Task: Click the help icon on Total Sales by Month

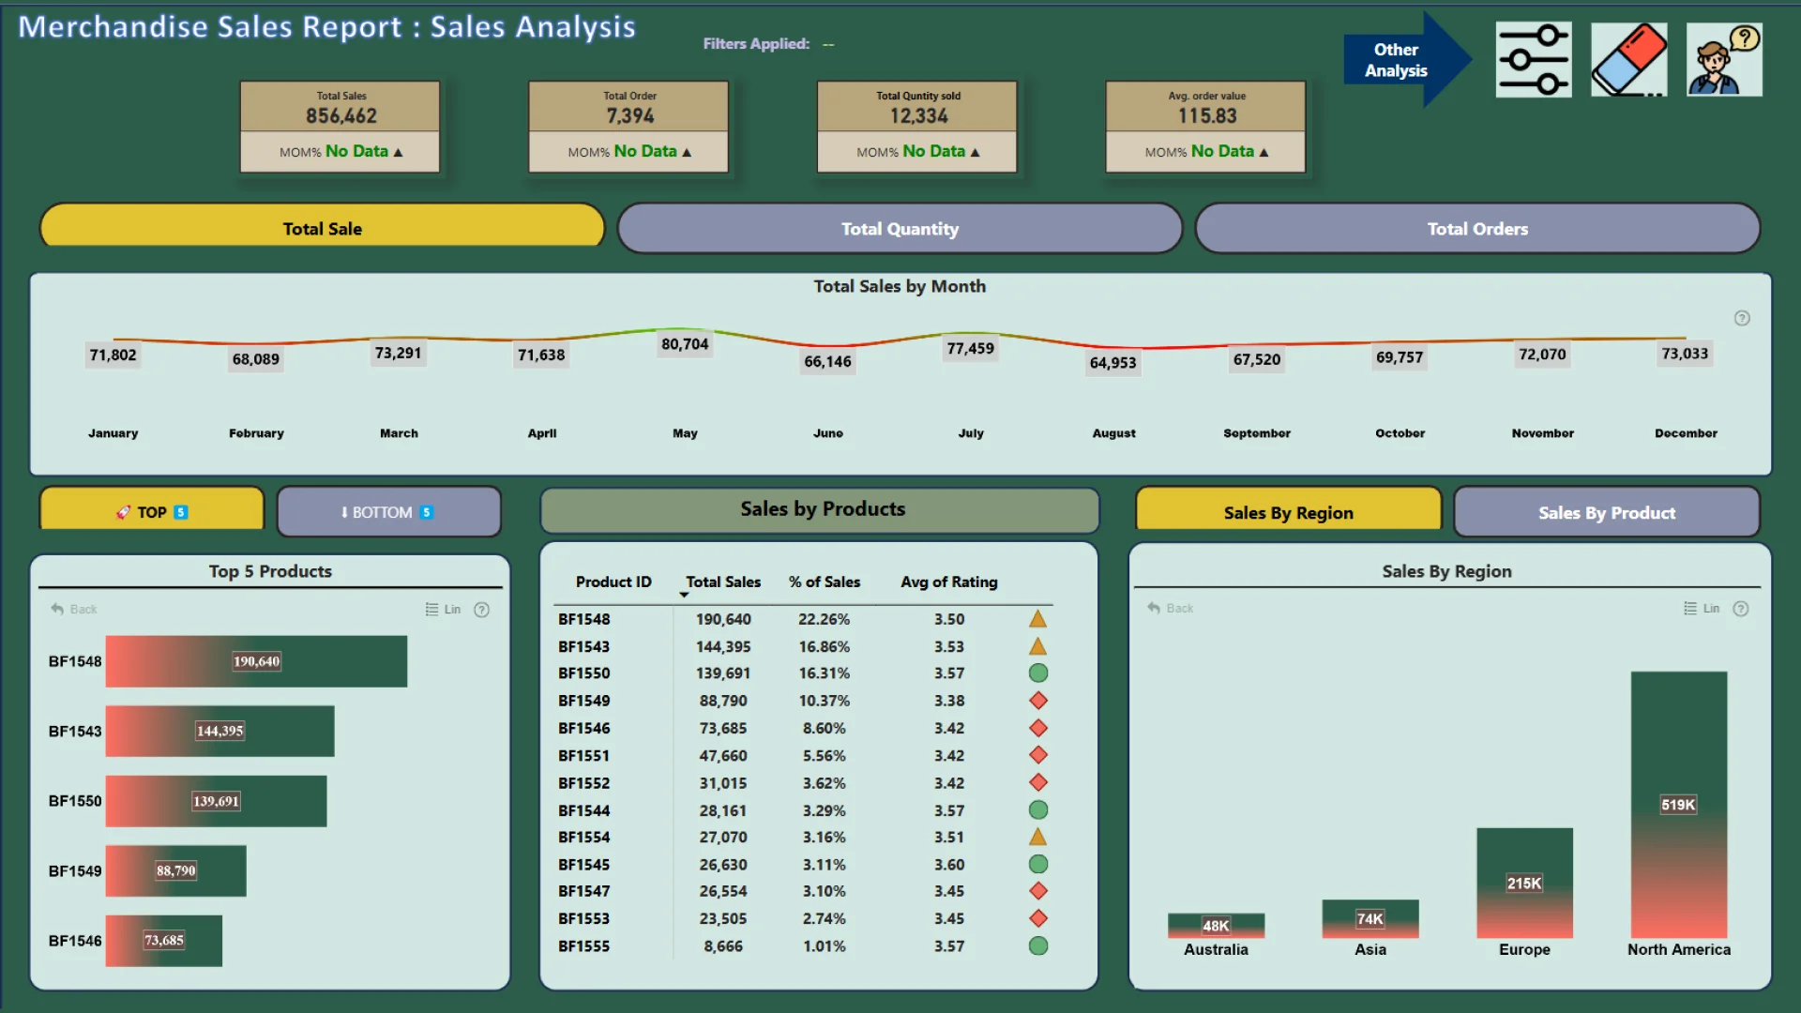Action: 1742,318
